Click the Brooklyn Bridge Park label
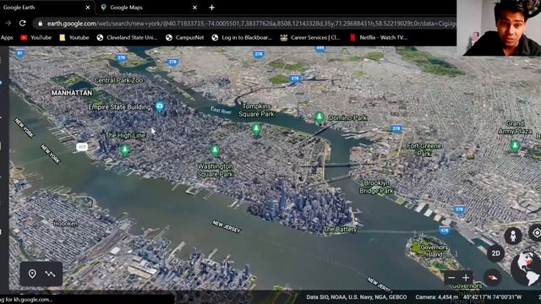The image size is (541, 304). coord(376,187)
